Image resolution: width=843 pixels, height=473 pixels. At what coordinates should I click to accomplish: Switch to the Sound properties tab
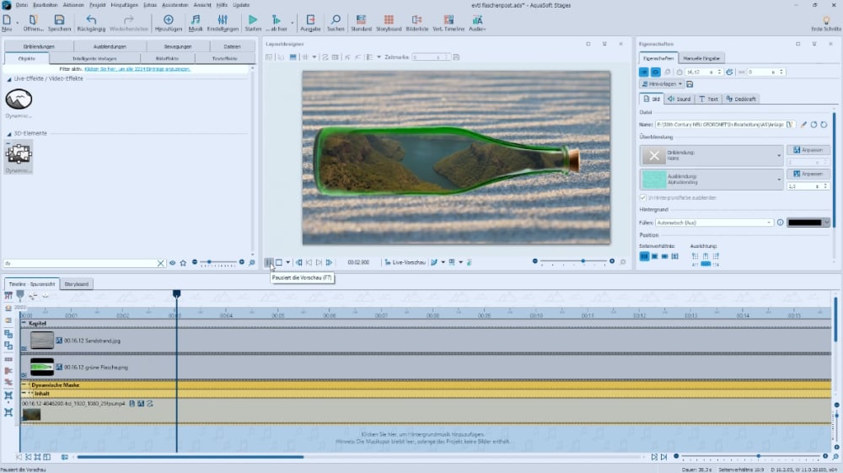[x=679, y=99]
